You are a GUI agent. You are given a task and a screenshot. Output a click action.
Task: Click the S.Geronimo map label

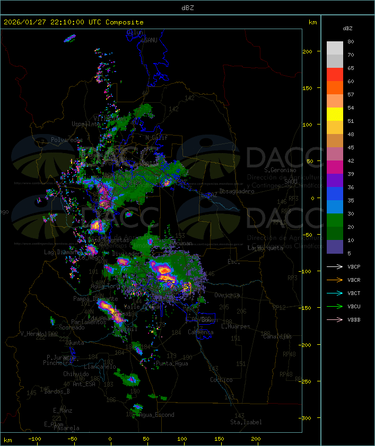tap(280, 171)
